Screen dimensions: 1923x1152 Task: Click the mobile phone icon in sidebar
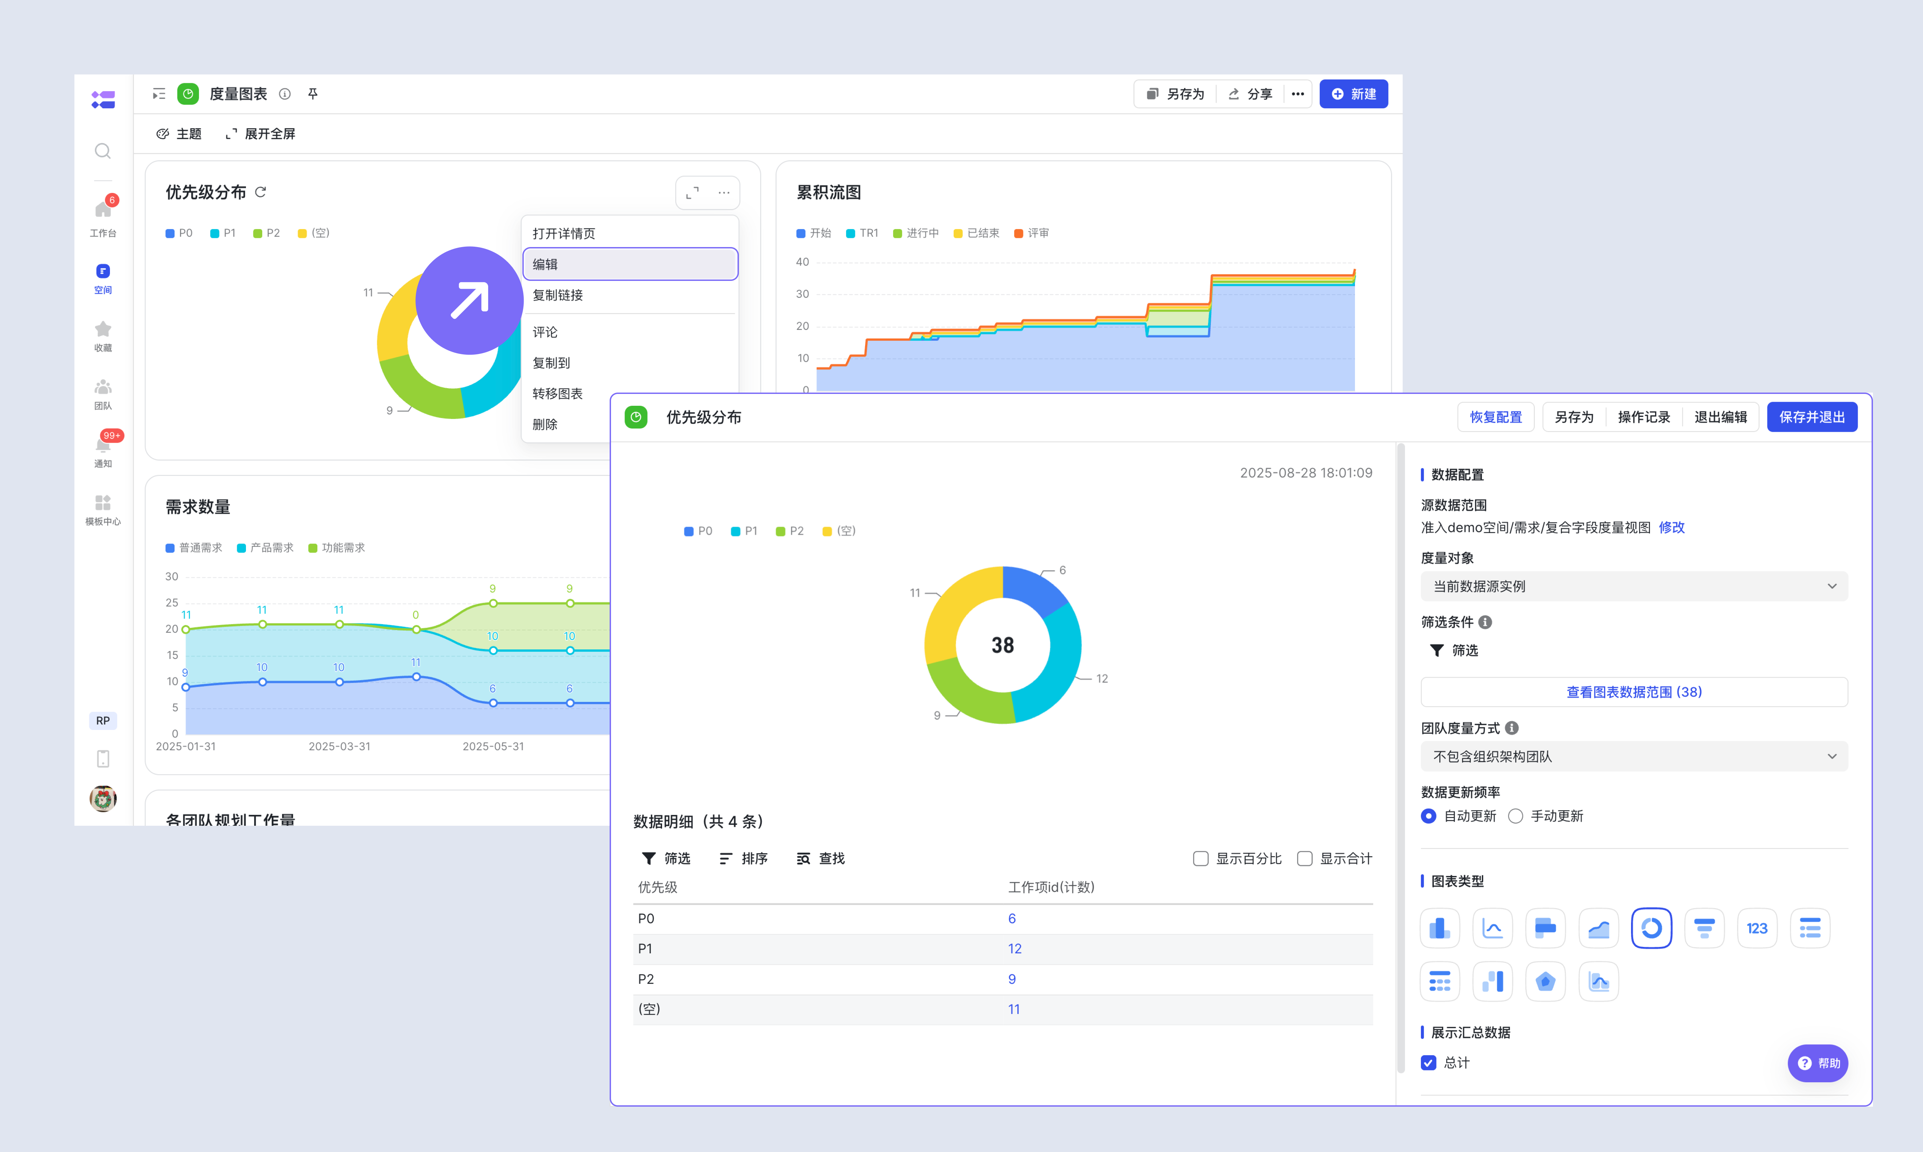(x=103, y=758)
